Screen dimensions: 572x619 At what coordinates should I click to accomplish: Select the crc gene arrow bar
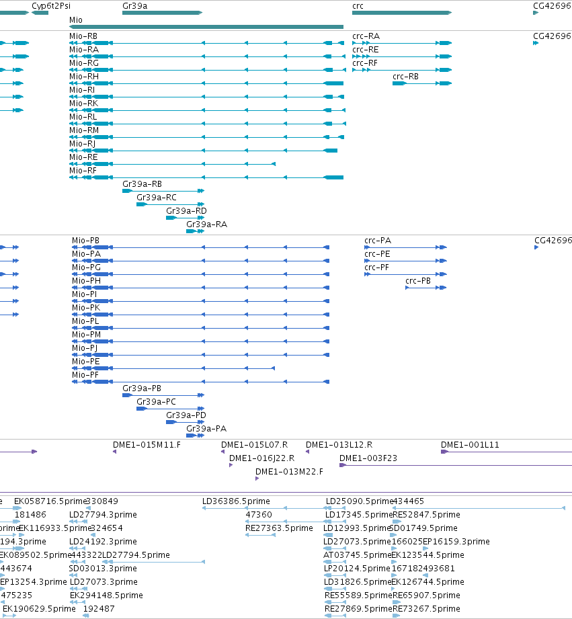click(402, 13)
